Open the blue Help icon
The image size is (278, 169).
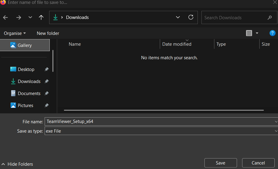coord(272,33)
